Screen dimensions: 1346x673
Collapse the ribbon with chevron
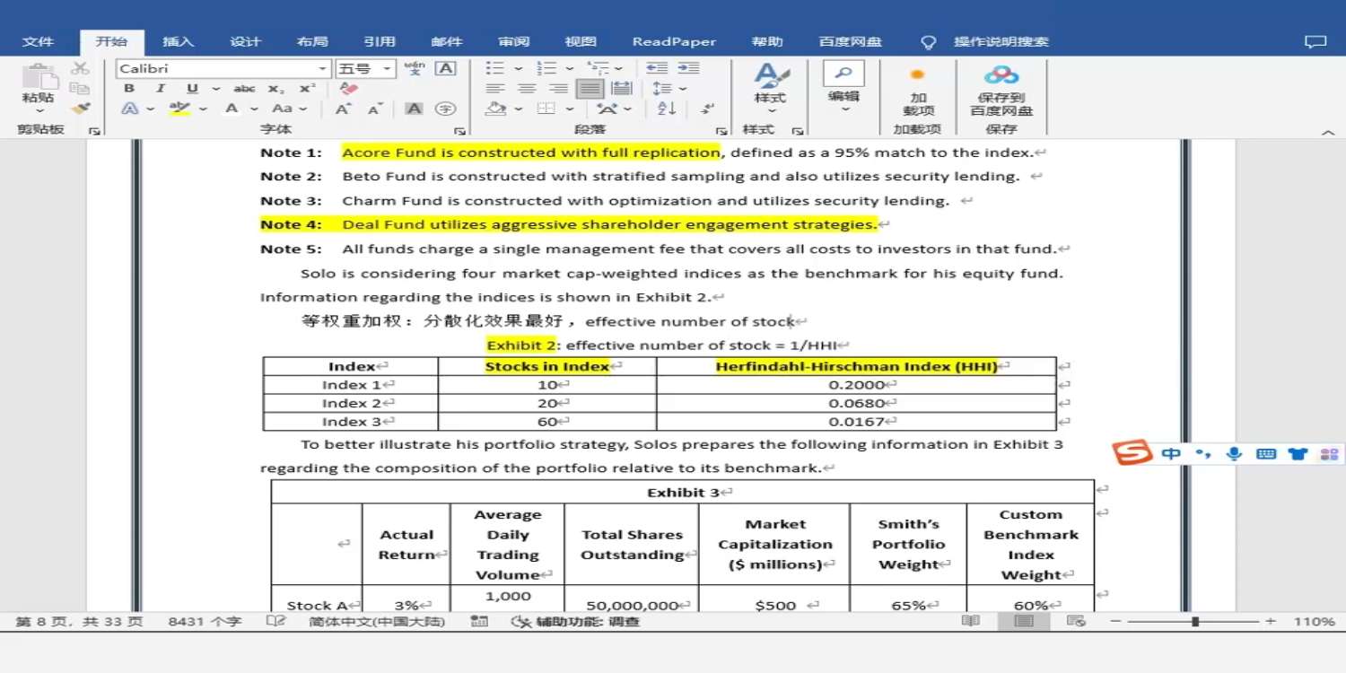coord(1329,132)
